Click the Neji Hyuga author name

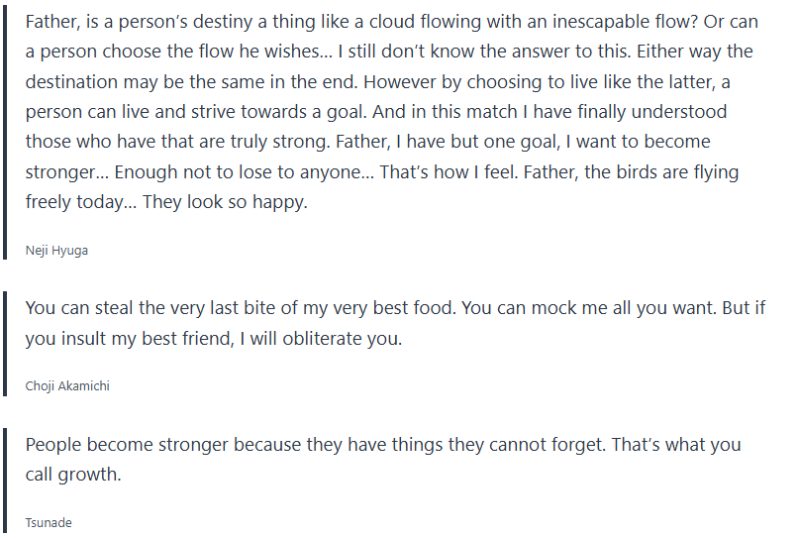point(56,251)
